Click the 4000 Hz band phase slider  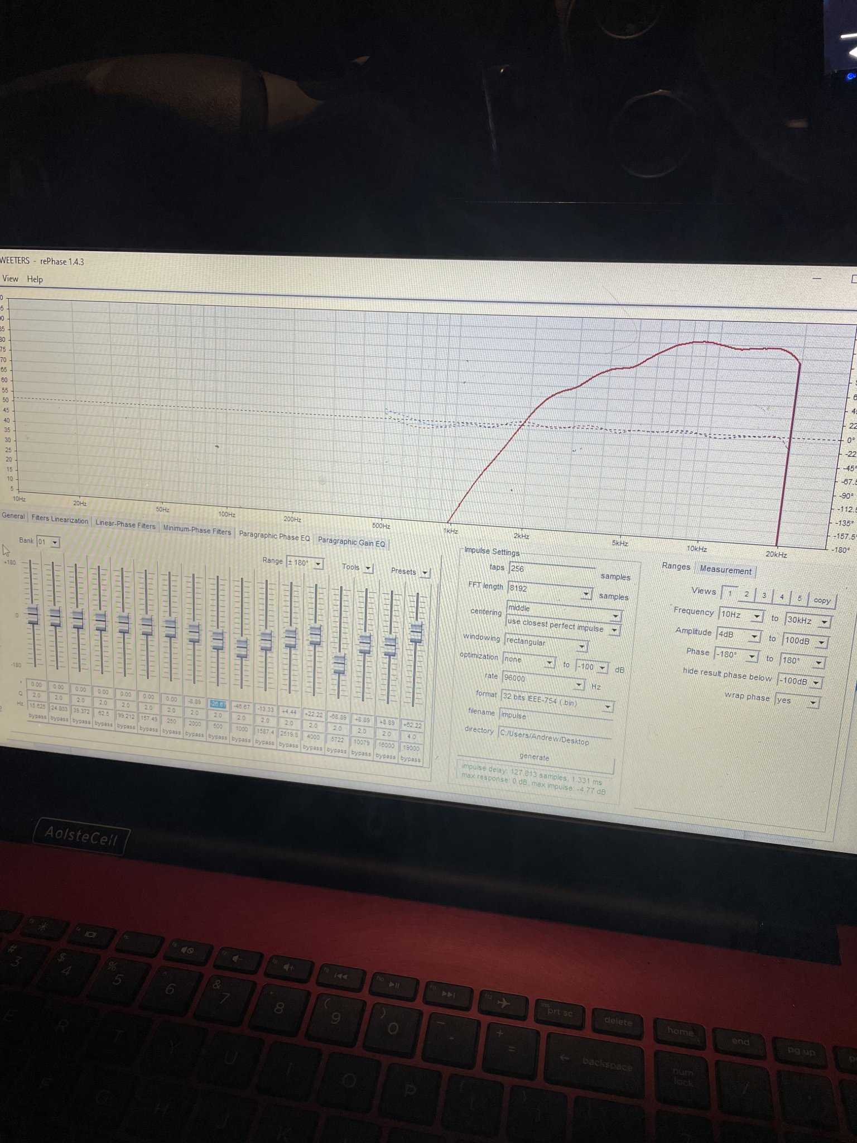click(x=315, y=635)
